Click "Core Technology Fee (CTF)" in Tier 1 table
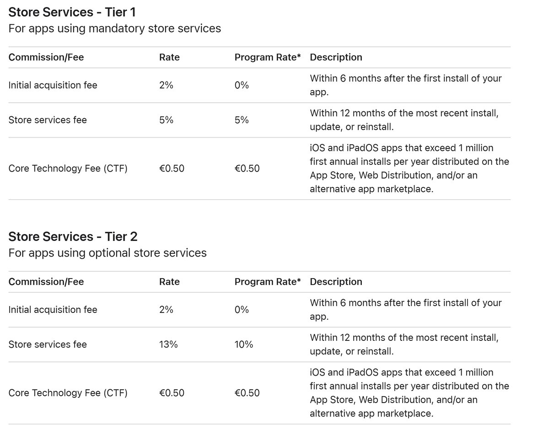This screenshot has width=549, height=432. click(x=68, y=169)
